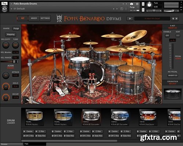Click the Attack value display
183x146 pixels.
[15, 76]
